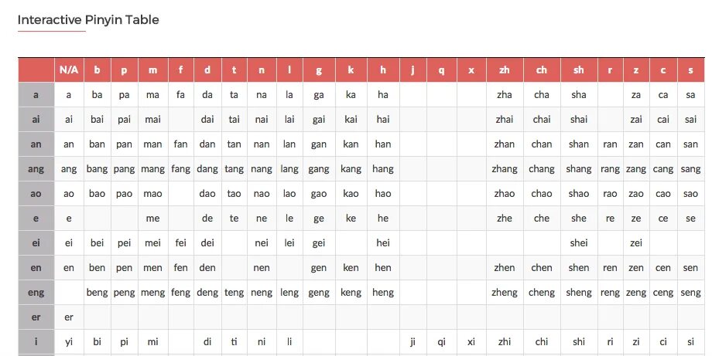Viewport: 712px width, 356px height.
Task: Choose the 'cheng' cell
Action: pos(542,293)
